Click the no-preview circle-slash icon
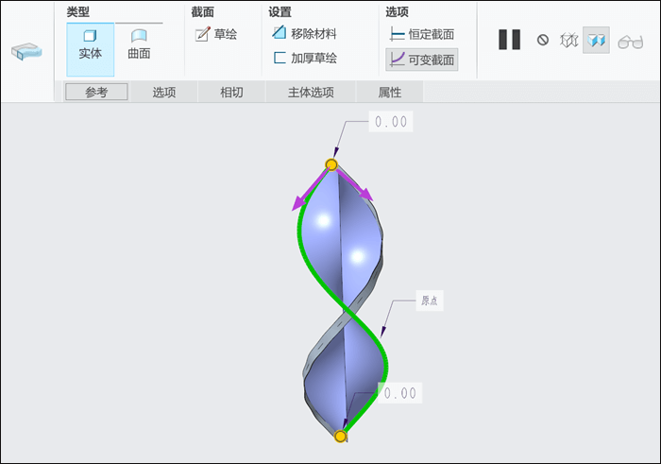 click(x=543, y=40)
